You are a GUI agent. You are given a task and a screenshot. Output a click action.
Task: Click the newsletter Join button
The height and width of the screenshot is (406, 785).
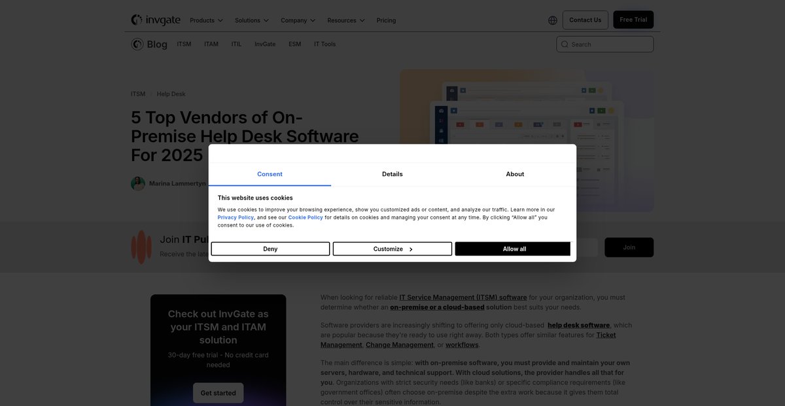(x=629, y=248)
